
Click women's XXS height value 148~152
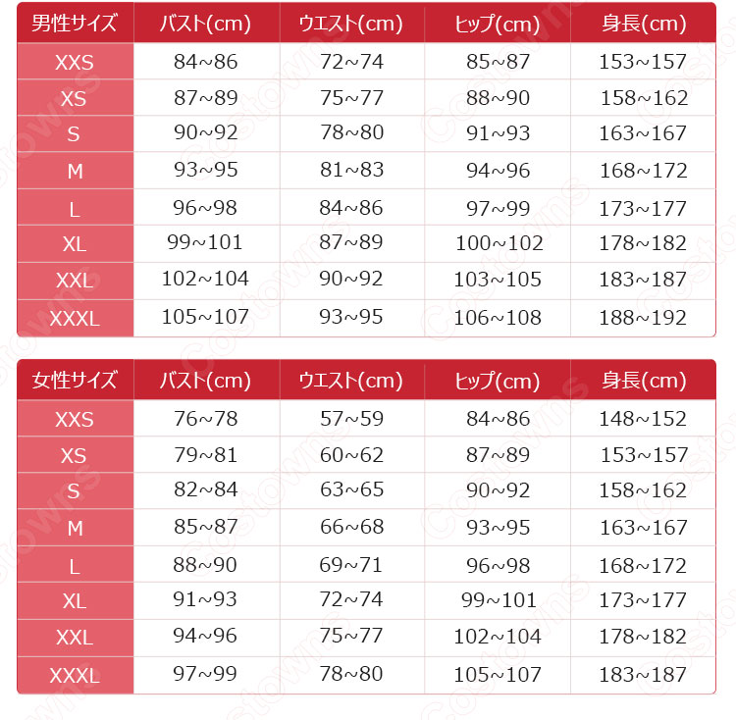643,419
